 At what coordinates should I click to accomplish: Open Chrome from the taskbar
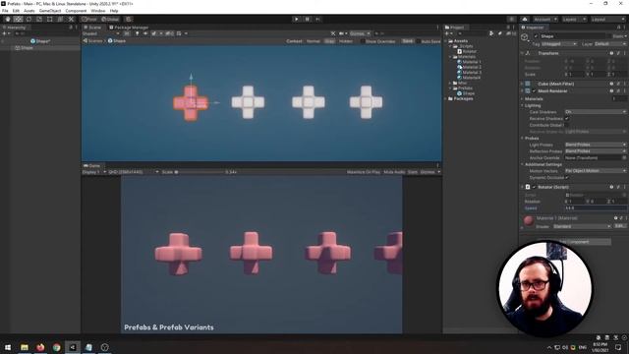[57, 347]
